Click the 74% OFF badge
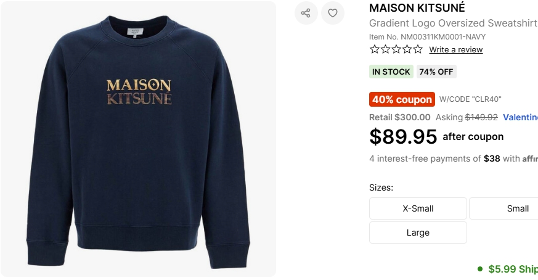The image size is (538, 280). [x=436, y=72]
